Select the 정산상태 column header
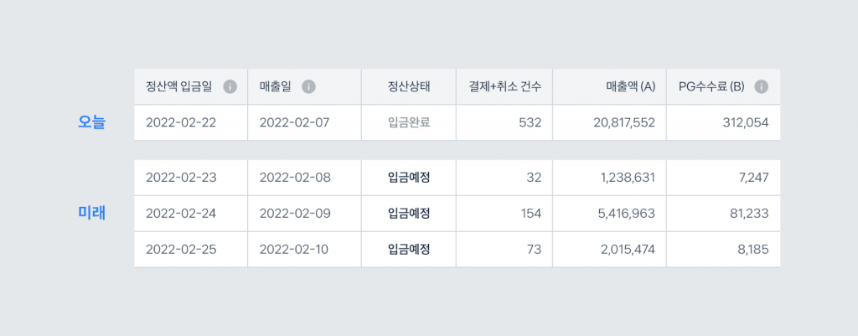858x336 pixels. pyautogui.click(x=409, y=86)
